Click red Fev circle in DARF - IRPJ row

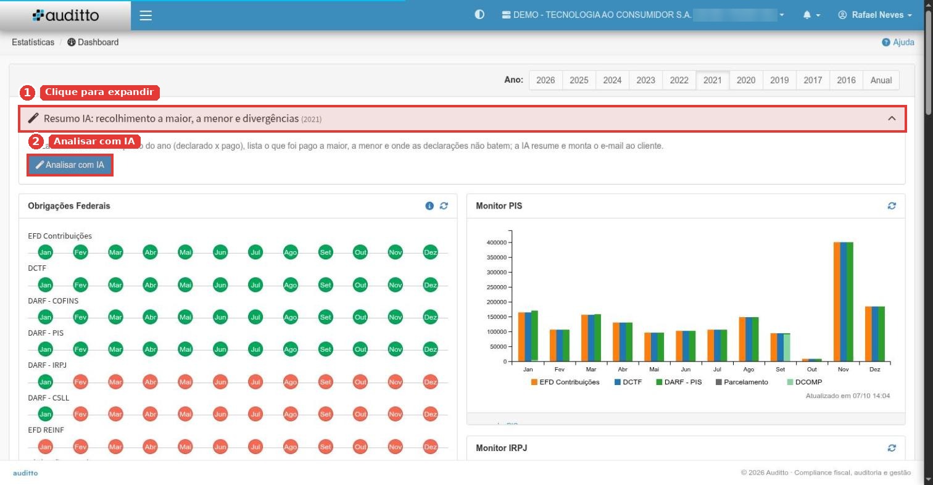pos(80,381)
